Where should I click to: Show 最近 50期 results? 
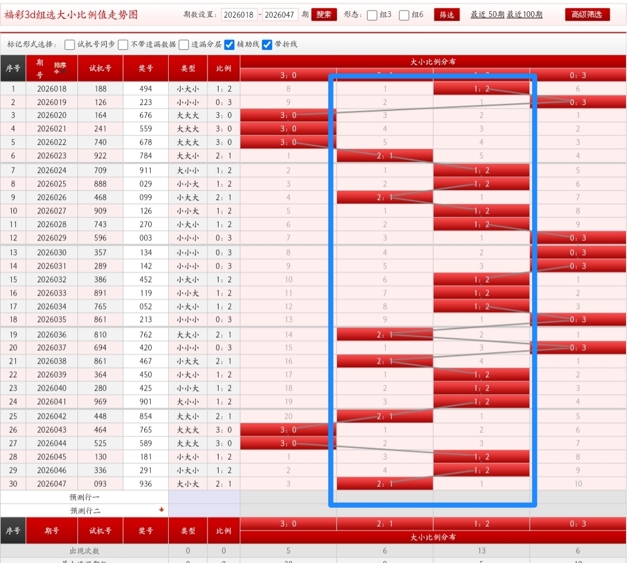coord(486,15)
